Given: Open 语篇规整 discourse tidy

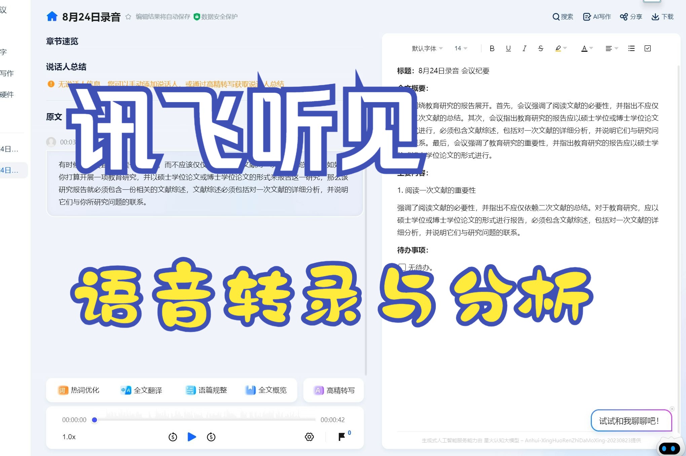Looking at the screenshot, I should (206, 390).
